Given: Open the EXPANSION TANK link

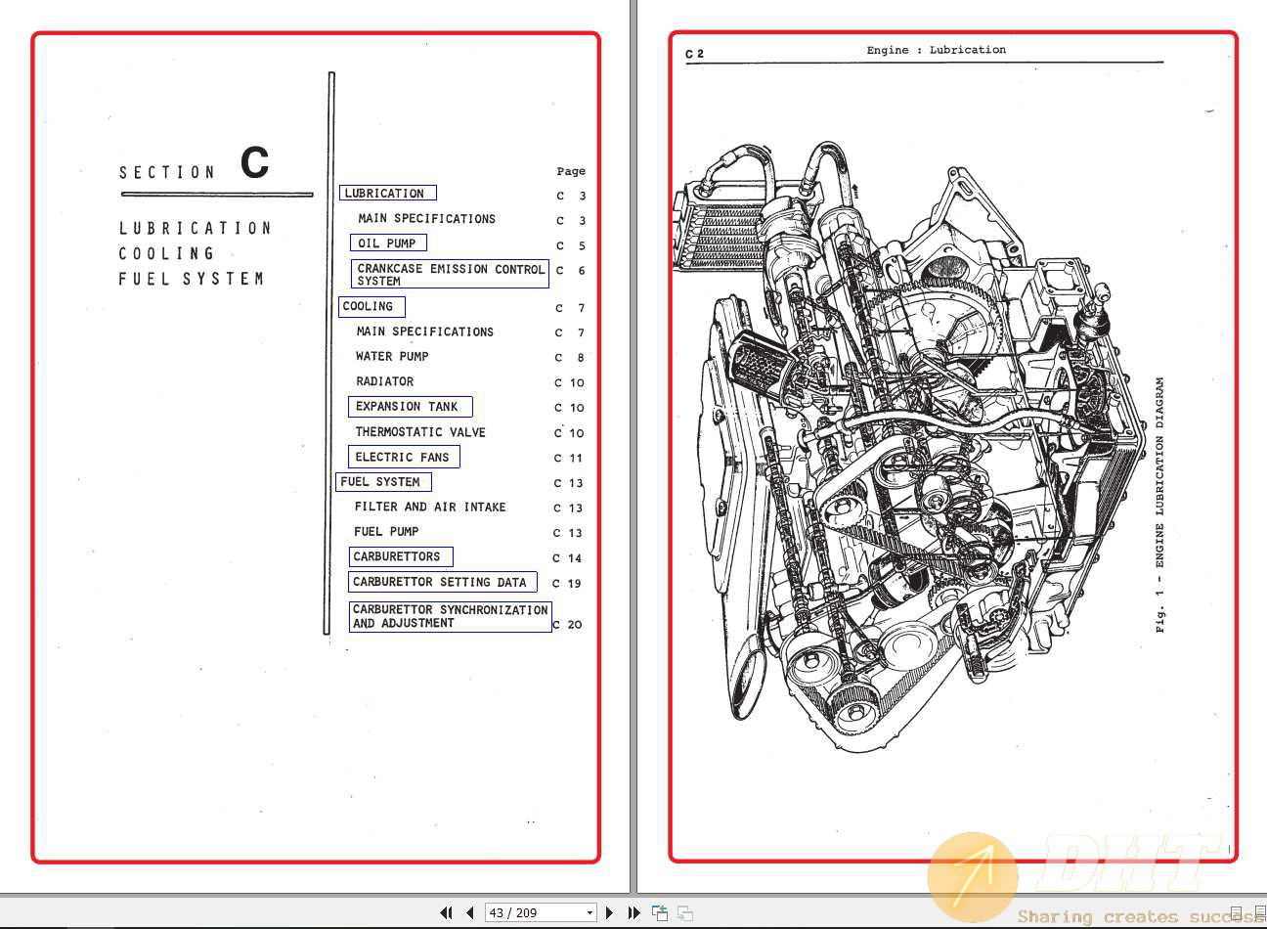Looking at the screenshot, I should (410, 407).
